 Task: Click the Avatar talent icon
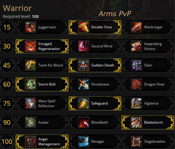pyautogui.click(x=31, y=122)
